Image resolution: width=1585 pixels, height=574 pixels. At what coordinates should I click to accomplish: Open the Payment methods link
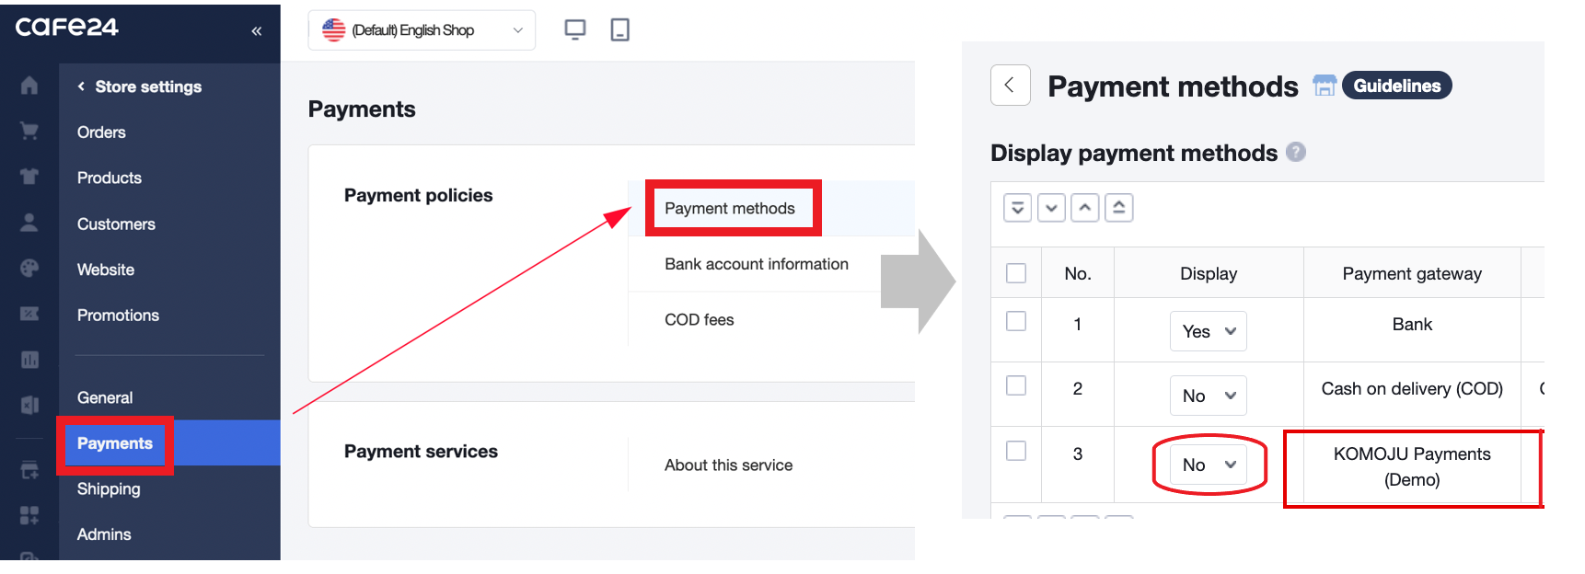[730, 209]
